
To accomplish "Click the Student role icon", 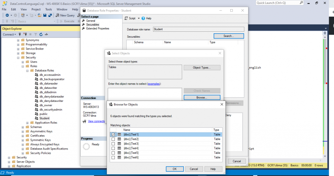I will point(37,118).
